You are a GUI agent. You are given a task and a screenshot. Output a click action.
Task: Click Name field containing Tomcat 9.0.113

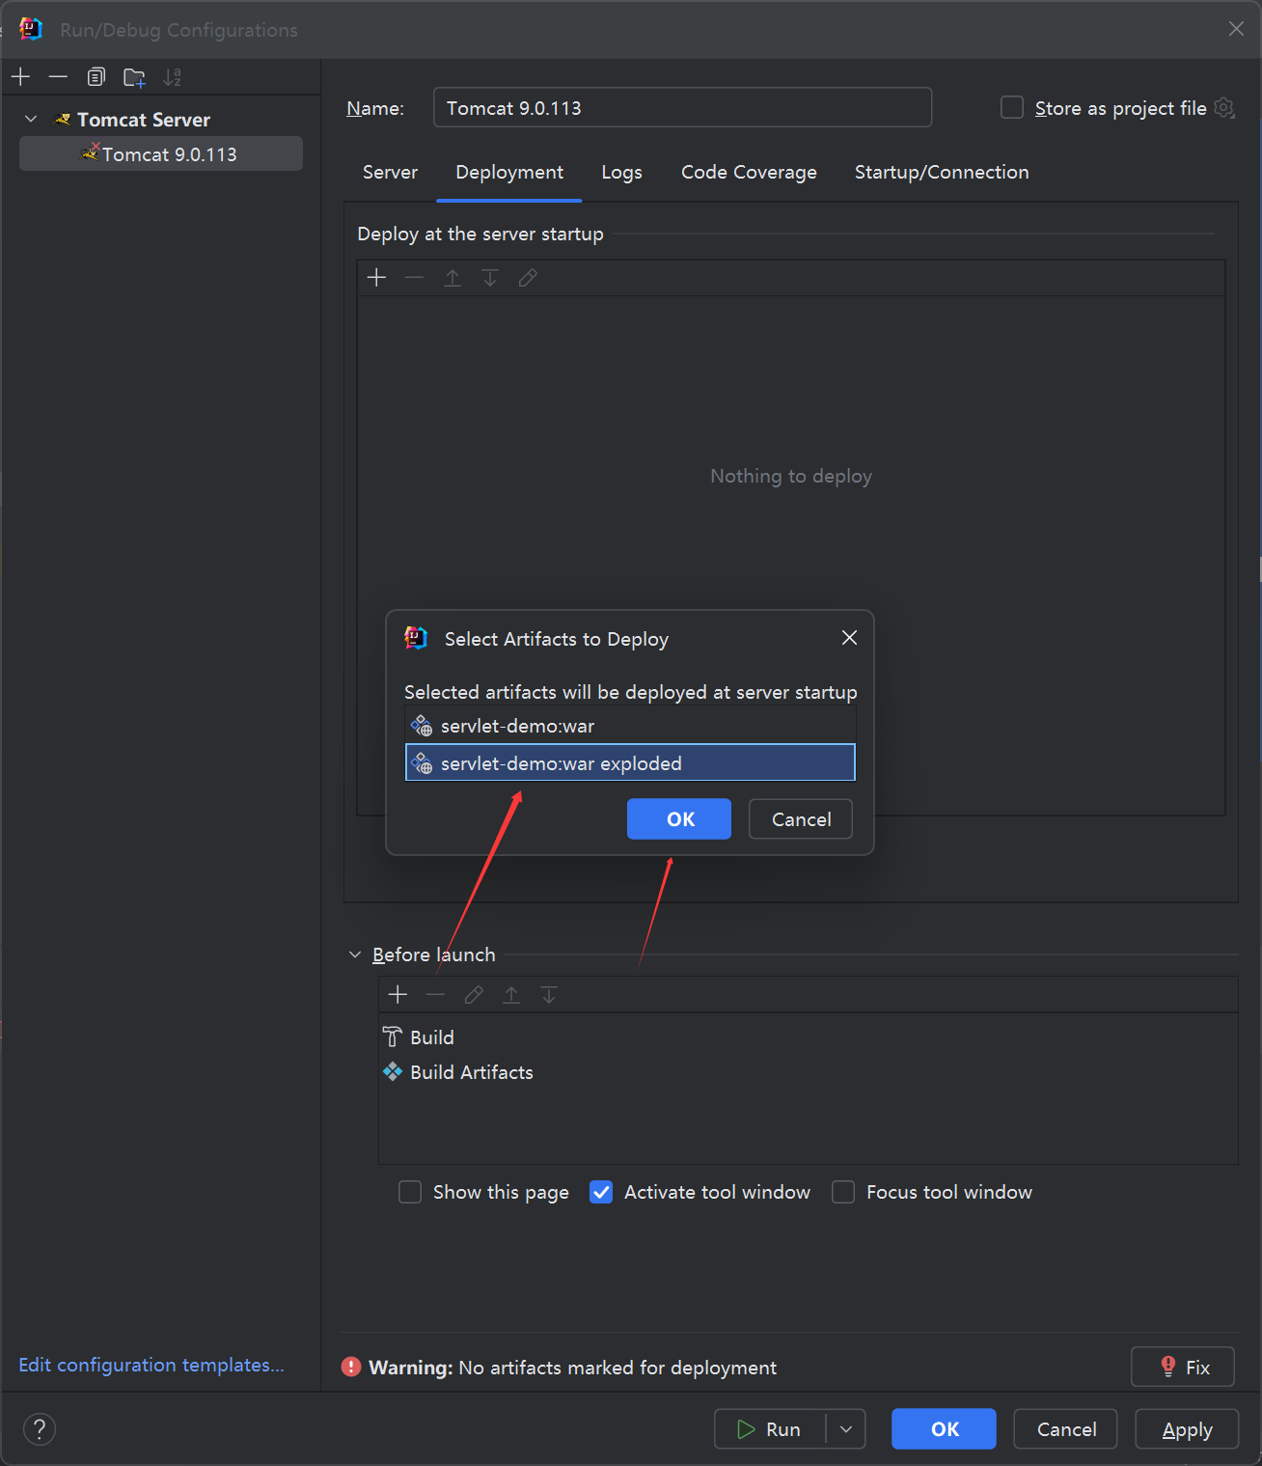[682, 107]
